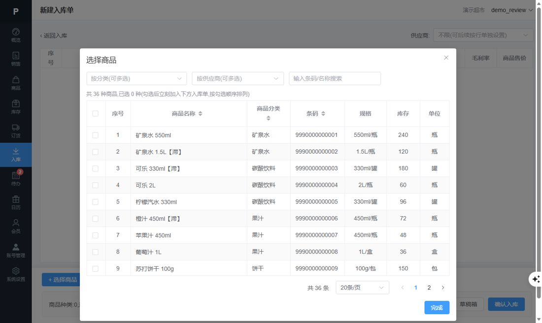Open the 按供应商(可多选) supplier dropdown
Viewport: 542px width, 323px height.
coord(238,78)
